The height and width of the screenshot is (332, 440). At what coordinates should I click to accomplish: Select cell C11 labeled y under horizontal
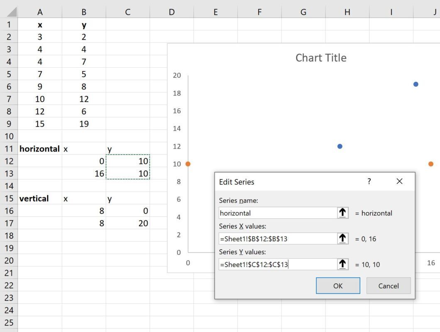[128, 149]
